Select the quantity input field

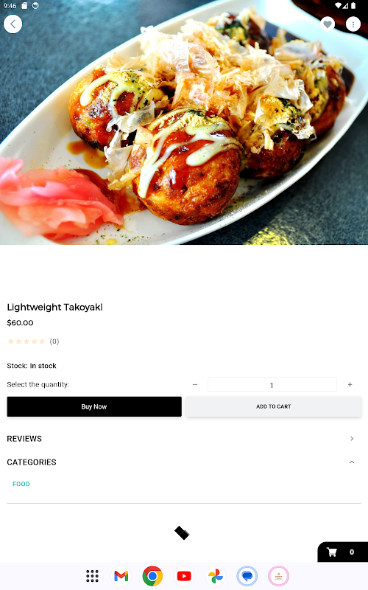coord(272,384)
